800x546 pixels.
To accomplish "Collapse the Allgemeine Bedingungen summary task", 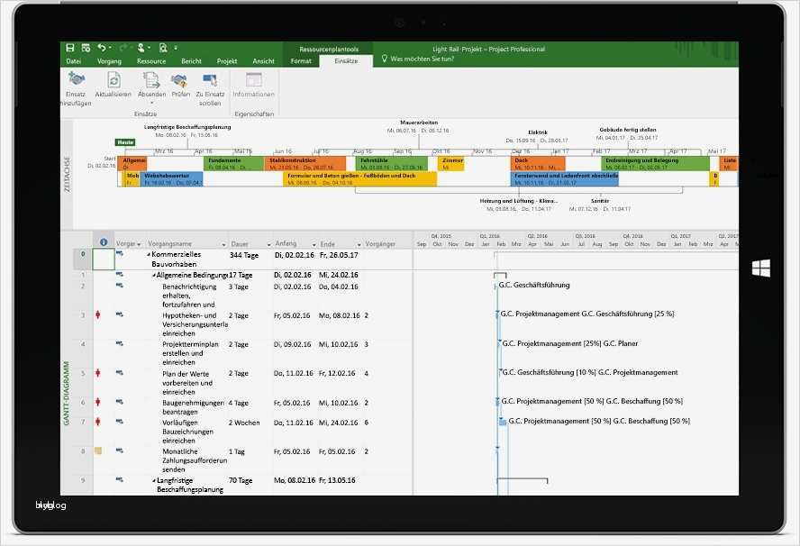I will (x=153, y=275).
